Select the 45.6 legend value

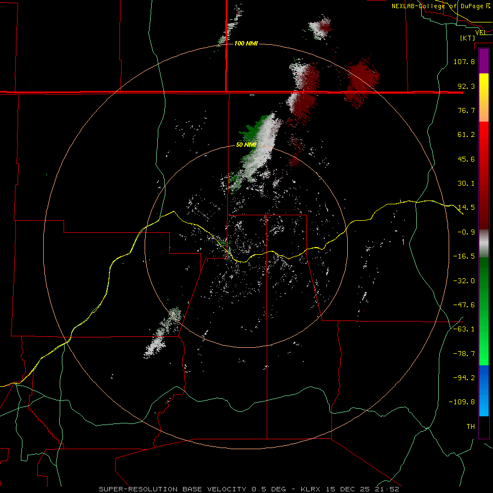pos(466,159)
